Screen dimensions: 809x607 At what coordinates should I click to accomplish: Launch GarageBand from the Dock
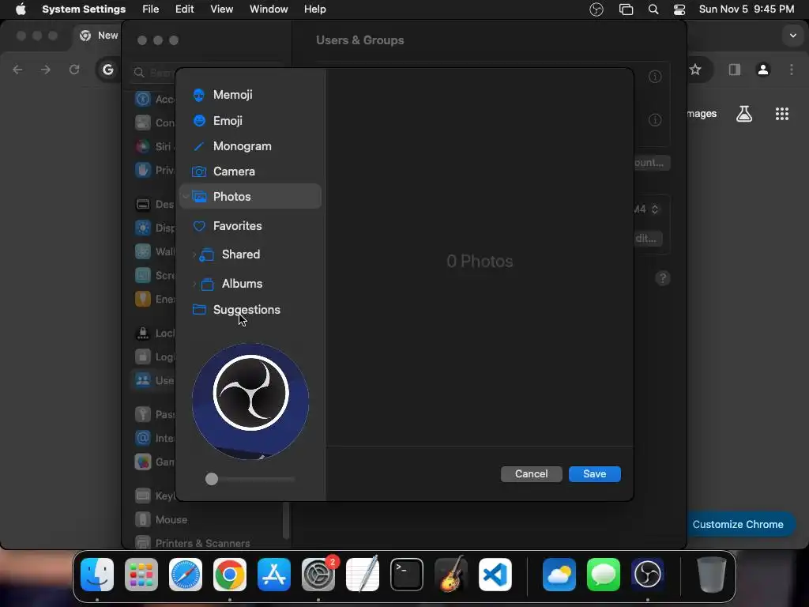451,575
